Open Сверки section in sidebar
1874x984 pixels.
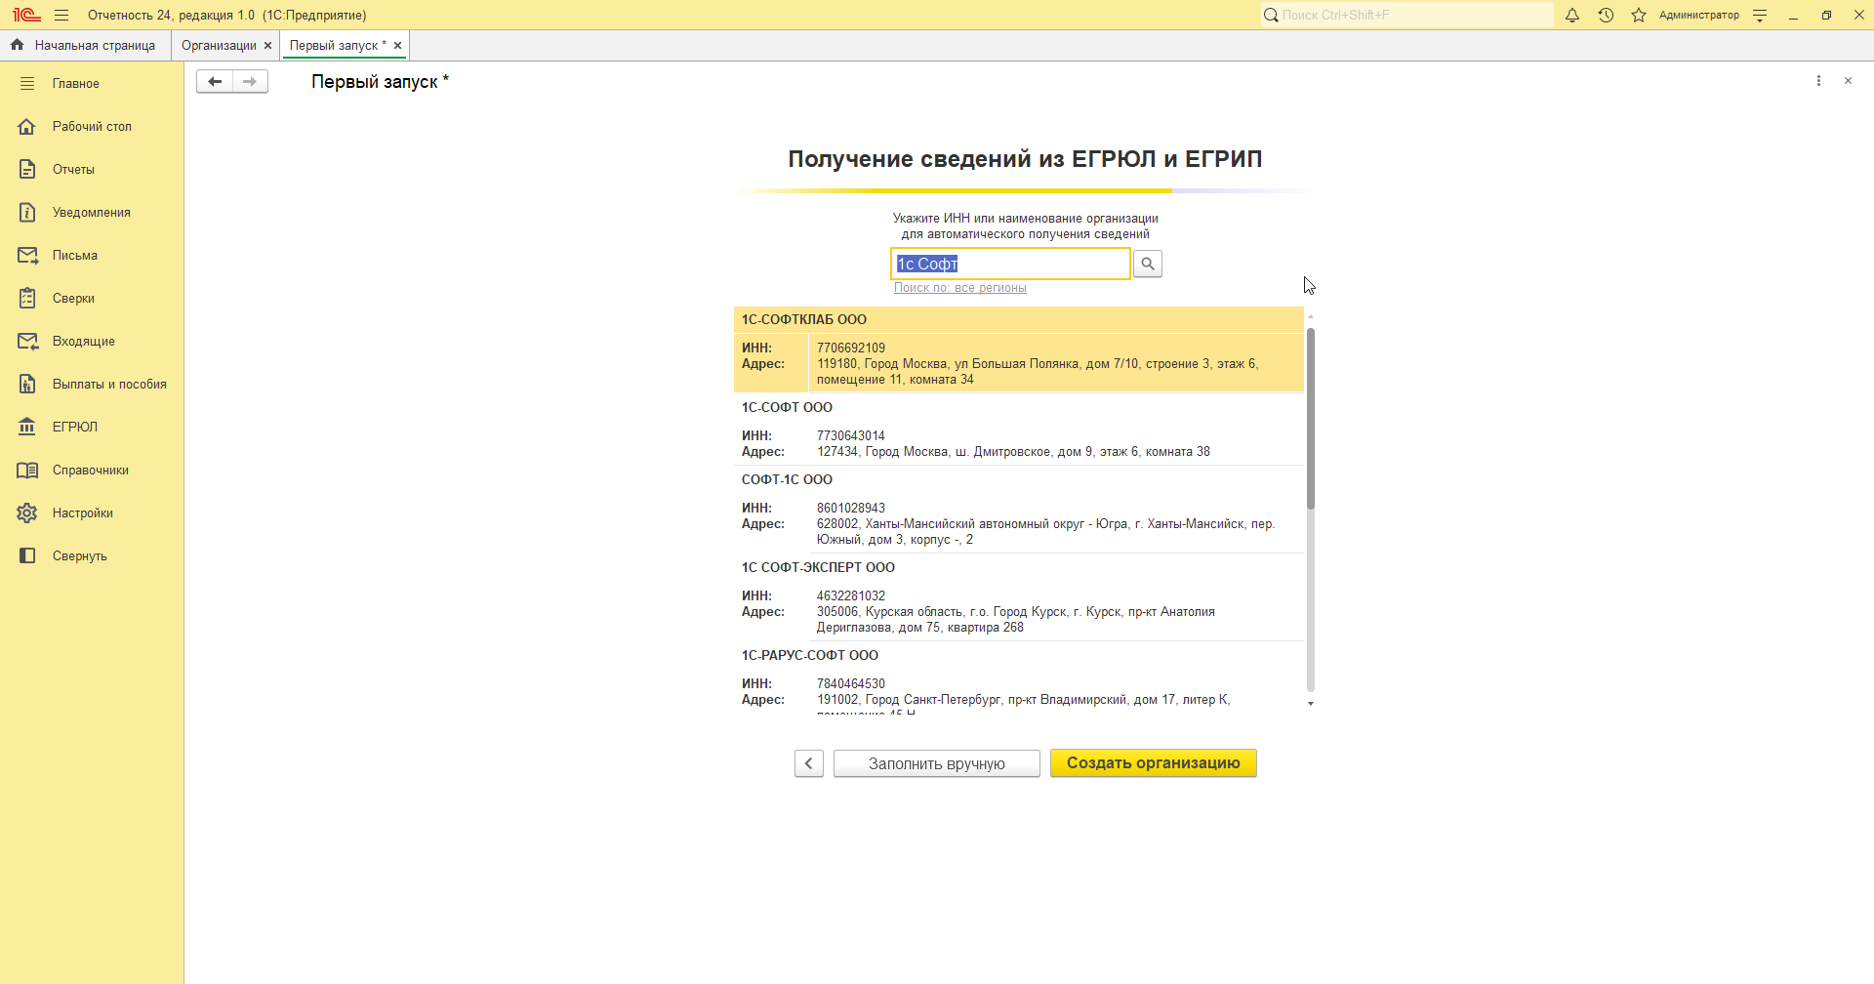click(x=92, y=298)
